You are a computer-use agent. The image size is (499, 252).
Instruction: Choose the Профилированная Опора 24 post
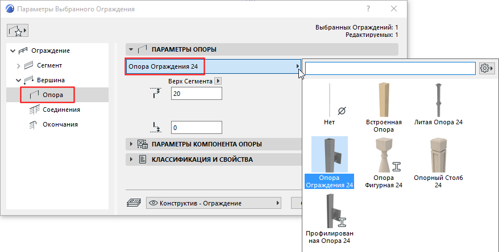[330, 219]
